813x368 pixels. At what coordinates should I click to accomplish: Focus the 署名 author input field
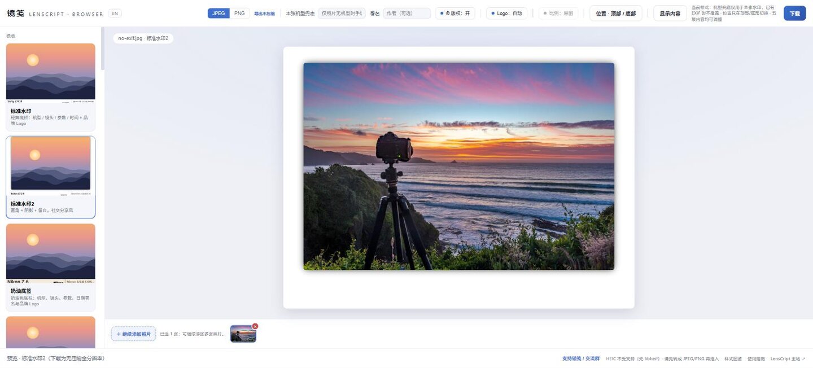click(406, 13)
